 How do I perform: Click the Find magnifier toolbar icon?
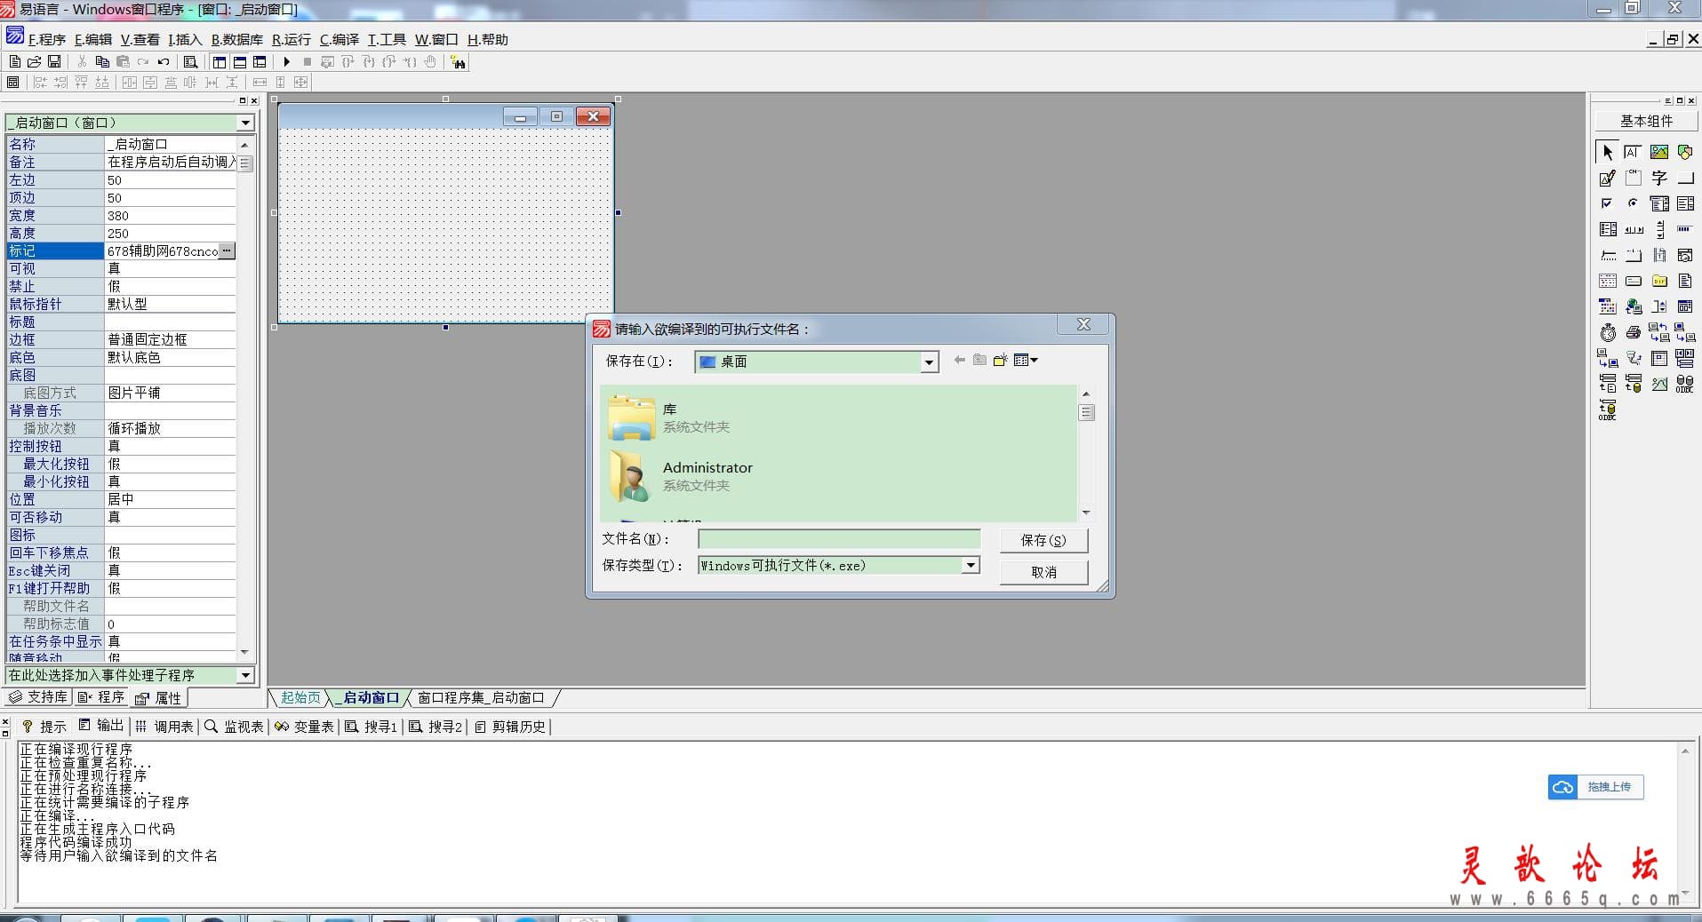pos(190,62)
